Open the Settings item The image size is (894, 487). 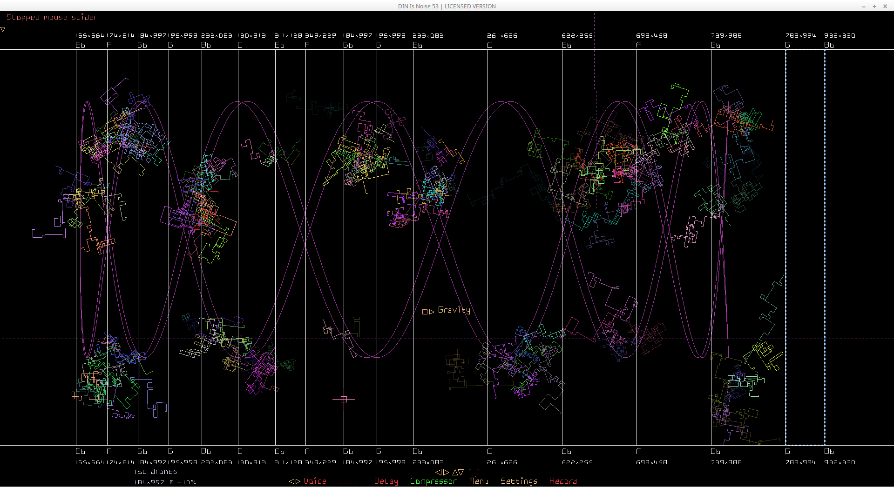pos(519,481)
